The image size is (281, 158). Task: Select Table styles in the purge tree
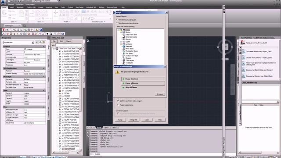(130, 61)
